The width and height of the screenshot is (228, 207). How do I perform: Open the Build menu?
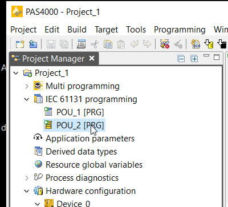point(77,30)
